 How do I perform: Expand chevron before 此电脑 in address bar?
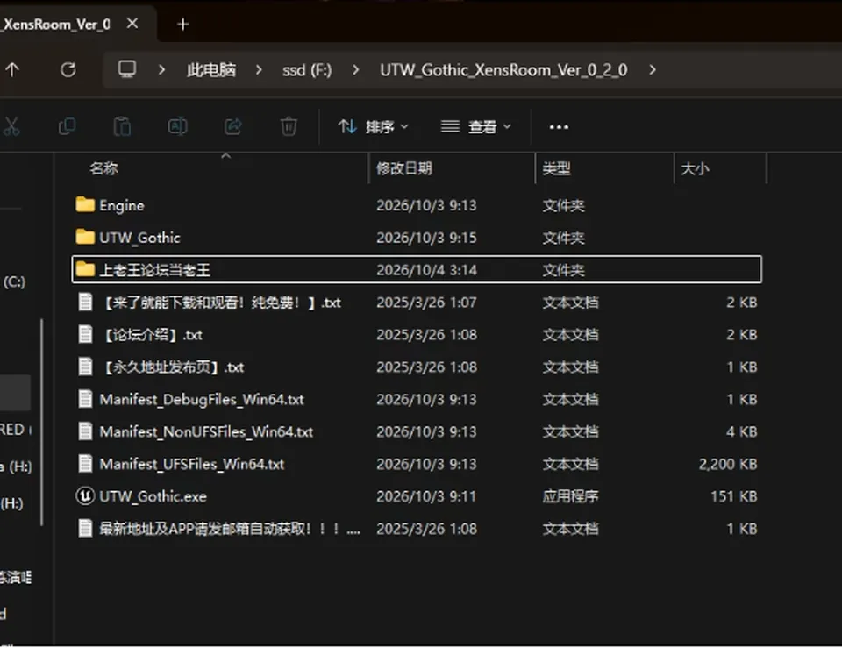click(x=161, y=70)
